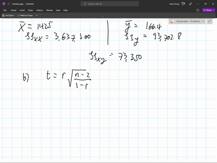The width and height of the screenshot is (217, 163).
Task: Expand the Numerade > Problems notebook chevron
Action: tap(203, 21)
